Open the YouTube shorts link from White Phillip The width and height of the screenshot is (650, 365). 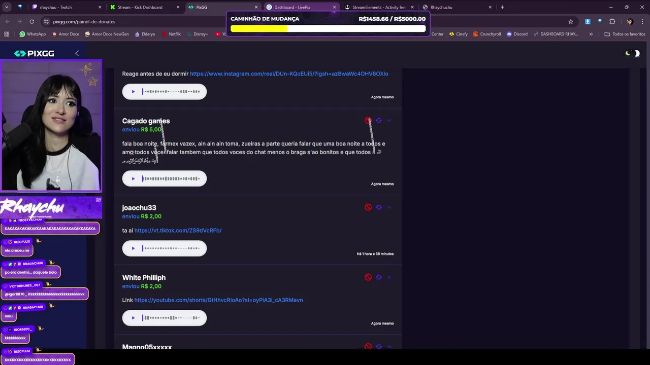(218, 300)
